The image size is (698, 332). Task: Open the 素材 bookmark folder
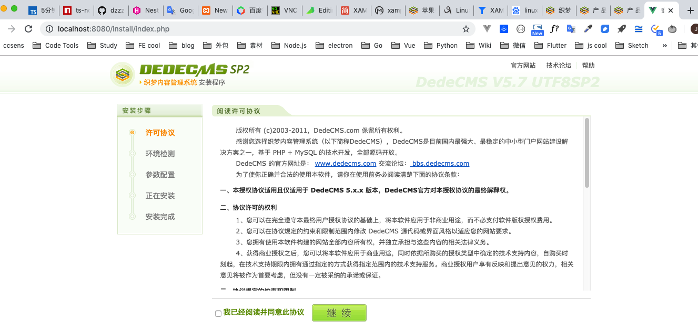pos(250,45)
